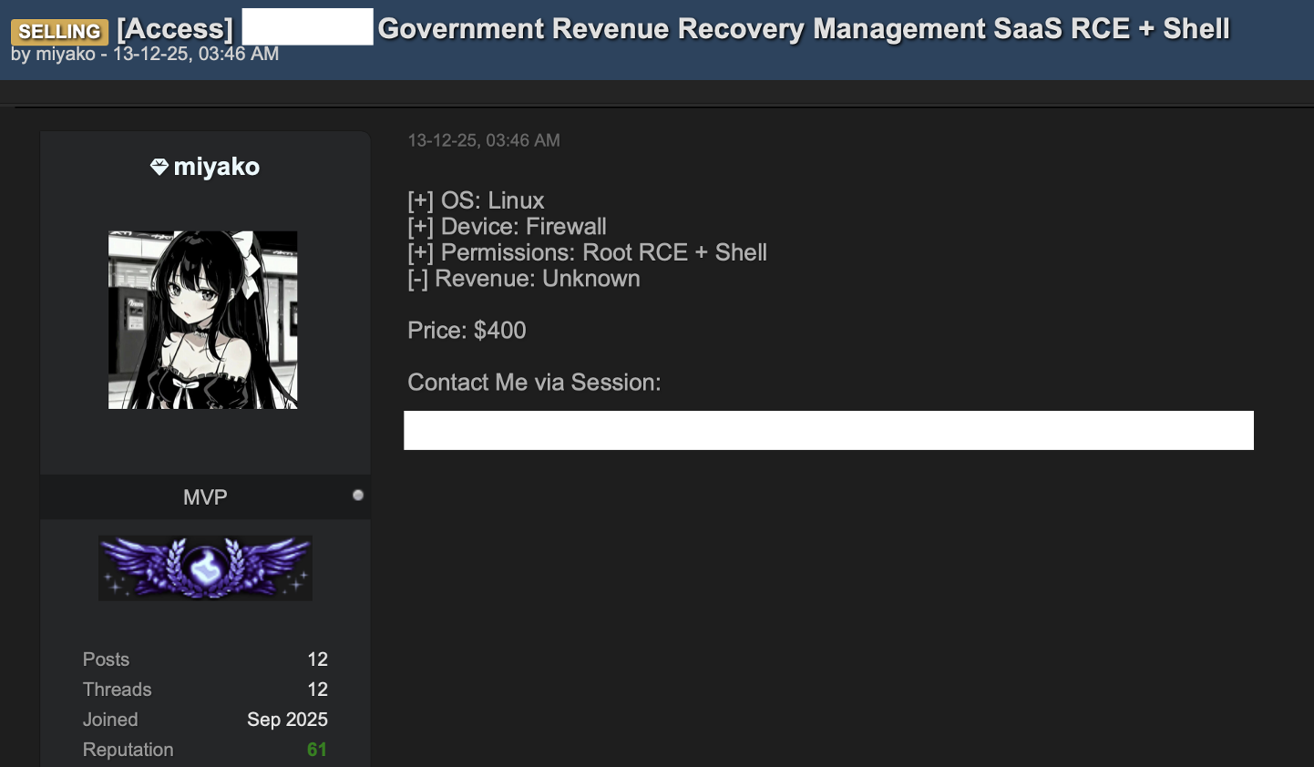Image resolution: width=1314 pixels, height=767 pixels.
Task: Click the diamond icon beside miyako's username
Action: pyautogui.click(x=159, y=166)
